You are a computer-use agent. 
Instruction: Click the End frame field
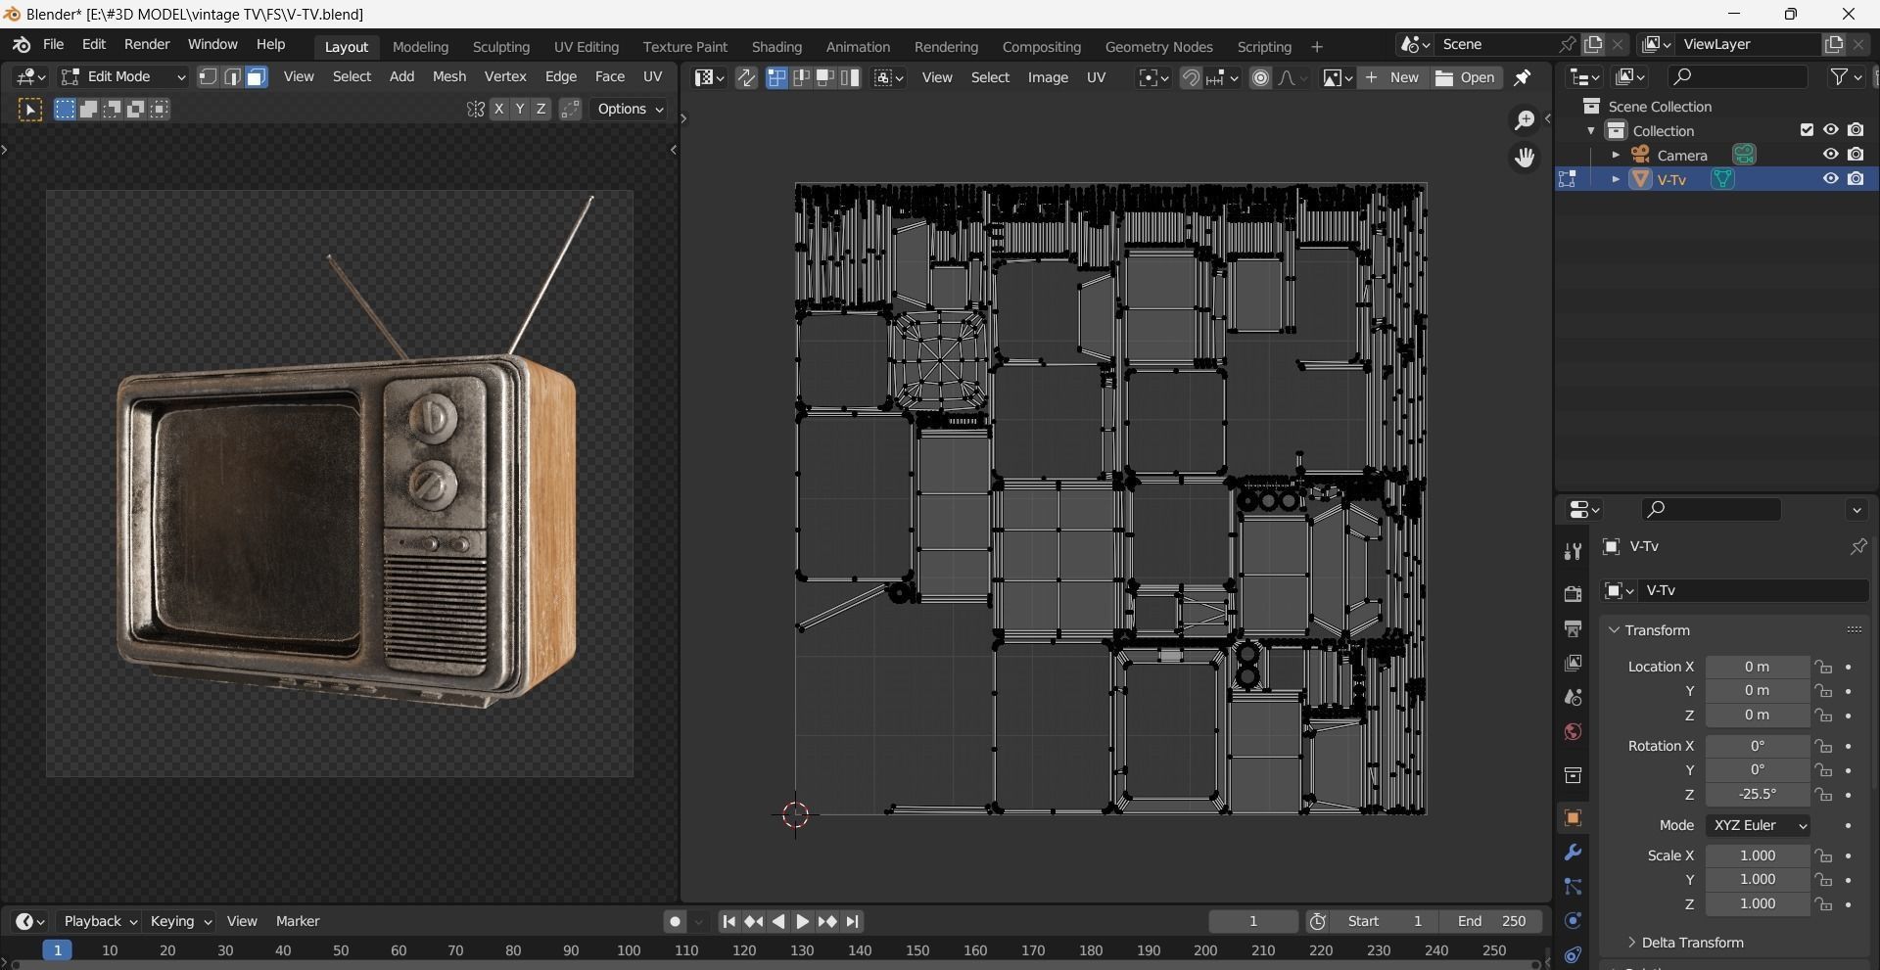[1491, 921]
